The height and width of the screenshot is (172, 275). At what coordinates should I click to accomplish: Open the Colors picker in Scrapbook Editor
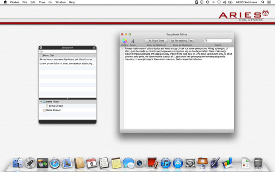tap(125, 41)
